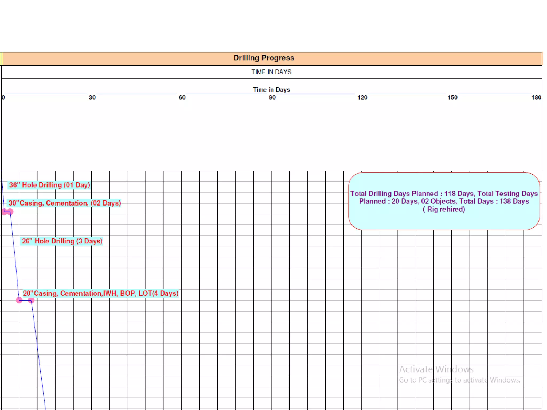Image resolution: width=547 pixels, height=410 pixels.
Task: Click the 90 day axis tick label
Action: (272, 97)
